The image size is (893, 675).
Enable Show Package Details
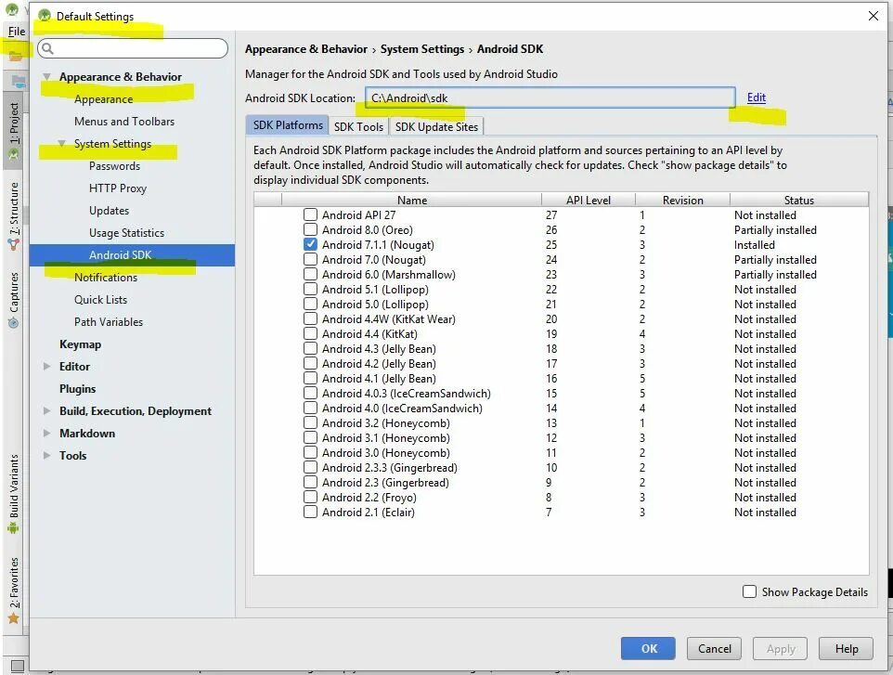[749, 591]
